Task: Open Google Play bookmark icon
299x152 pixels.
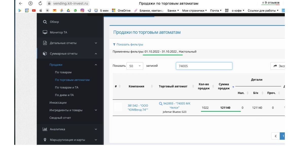Action: 20,10
